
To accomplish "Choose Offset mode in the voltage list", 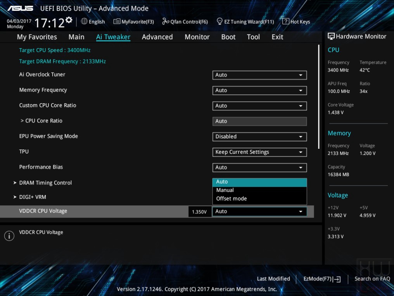I will (259, 198).
